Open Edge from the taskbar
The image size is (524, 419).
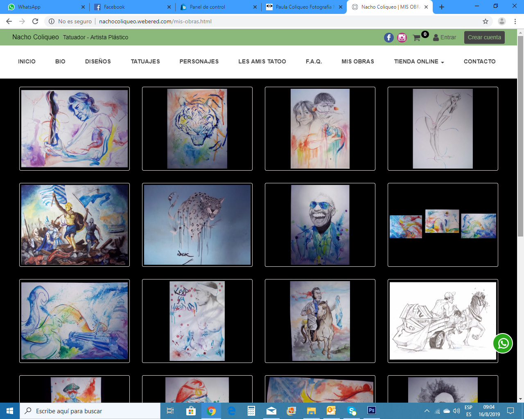coord(231,411)
